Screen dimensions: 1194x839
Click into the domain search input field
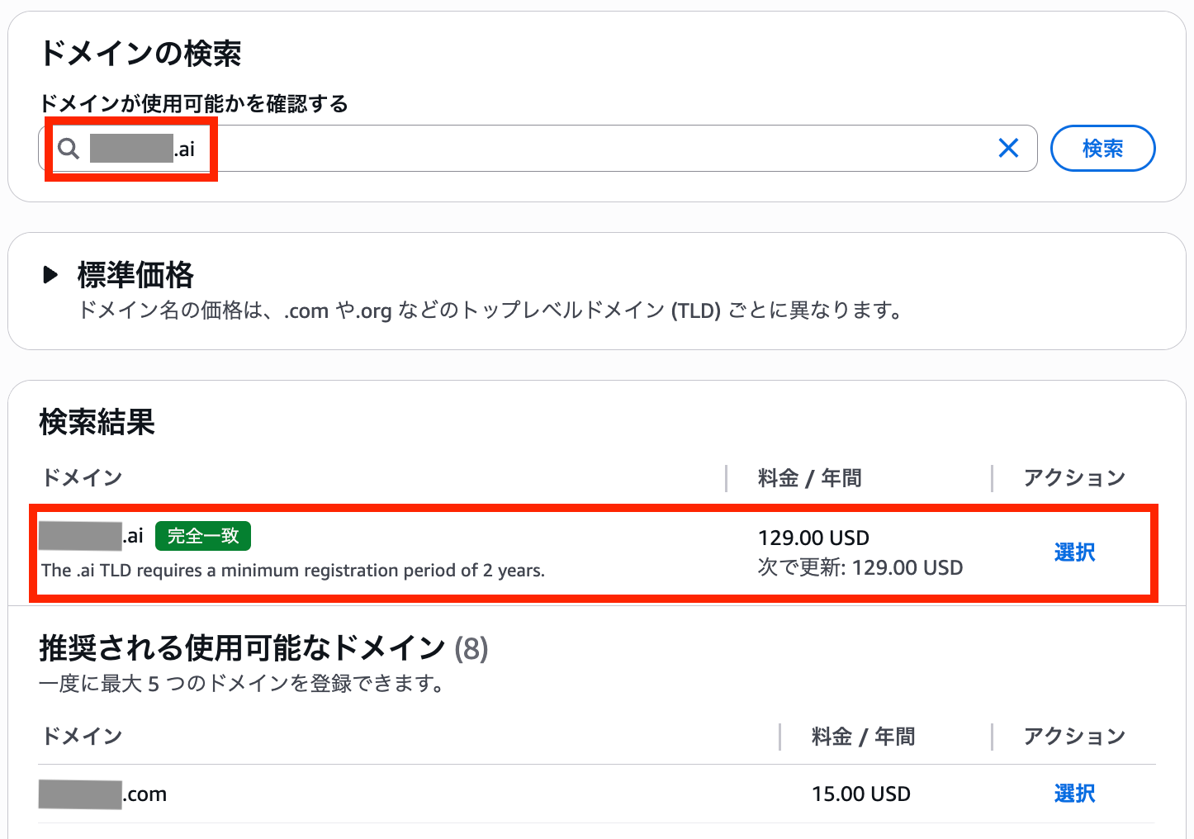(578, 149)
